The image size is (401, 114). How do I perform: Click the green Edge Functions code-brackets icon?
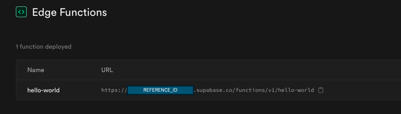[x=21, y=12]
